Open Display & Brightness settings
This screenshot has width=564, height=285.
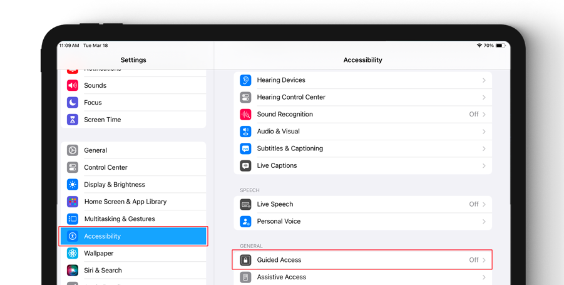point(133,185)
